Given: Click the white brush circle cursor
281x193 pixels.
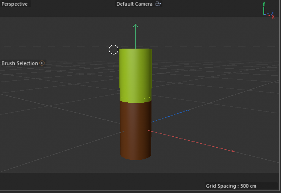Looking at the screenshot, I should tap(113, 50).
